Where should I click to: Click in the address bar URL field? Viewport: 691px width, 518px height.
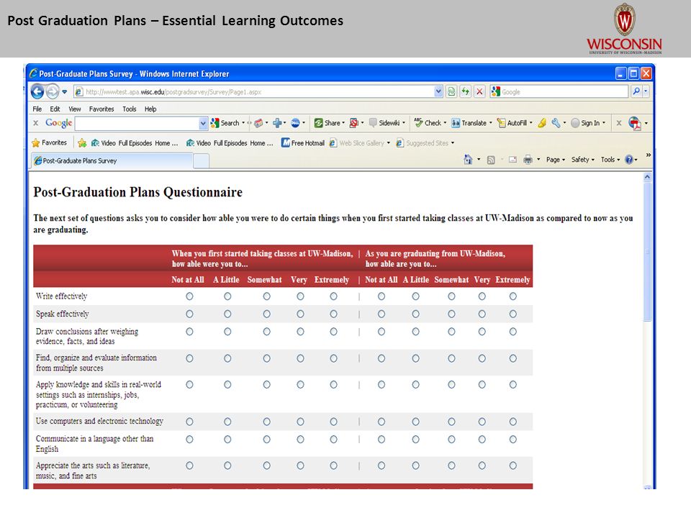tap(255, 91)
